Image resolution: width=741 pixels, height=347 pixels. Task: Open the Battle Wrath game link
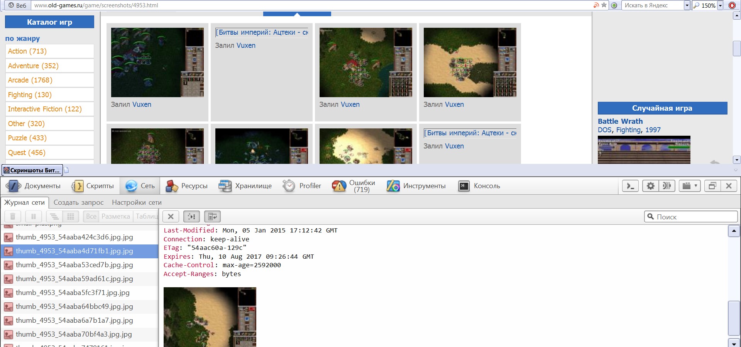click(620, 121)
